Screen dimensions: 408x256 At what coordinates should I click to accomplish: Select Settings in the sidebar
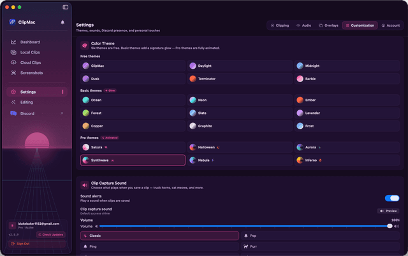tap(37, 92)
